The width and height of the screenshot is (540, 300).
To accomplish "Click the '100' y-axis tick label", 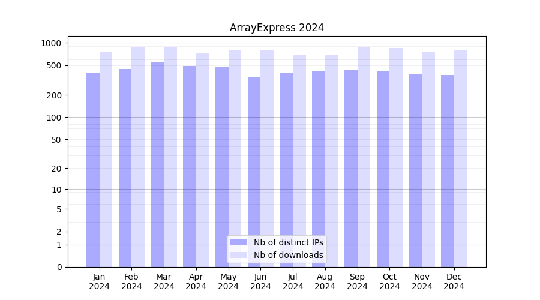I will point(54,118).
